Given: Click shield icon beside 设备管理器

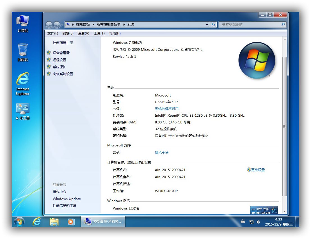Looking at the screenshot, I should (x=49, y=53).
